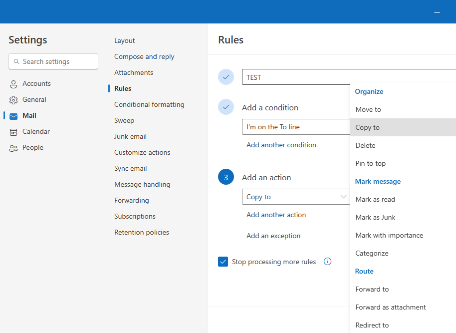This screenshot has width=456, height=333.
Task: Click the checkmark circle beside Add a condition
Action: (226, 107)
